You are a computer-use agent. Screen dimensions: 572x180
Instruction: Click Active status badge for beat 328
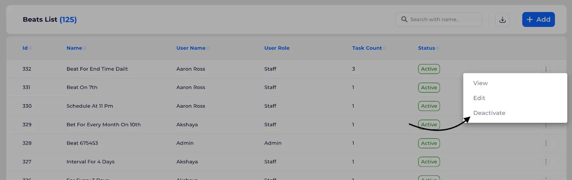coord(429,143)
